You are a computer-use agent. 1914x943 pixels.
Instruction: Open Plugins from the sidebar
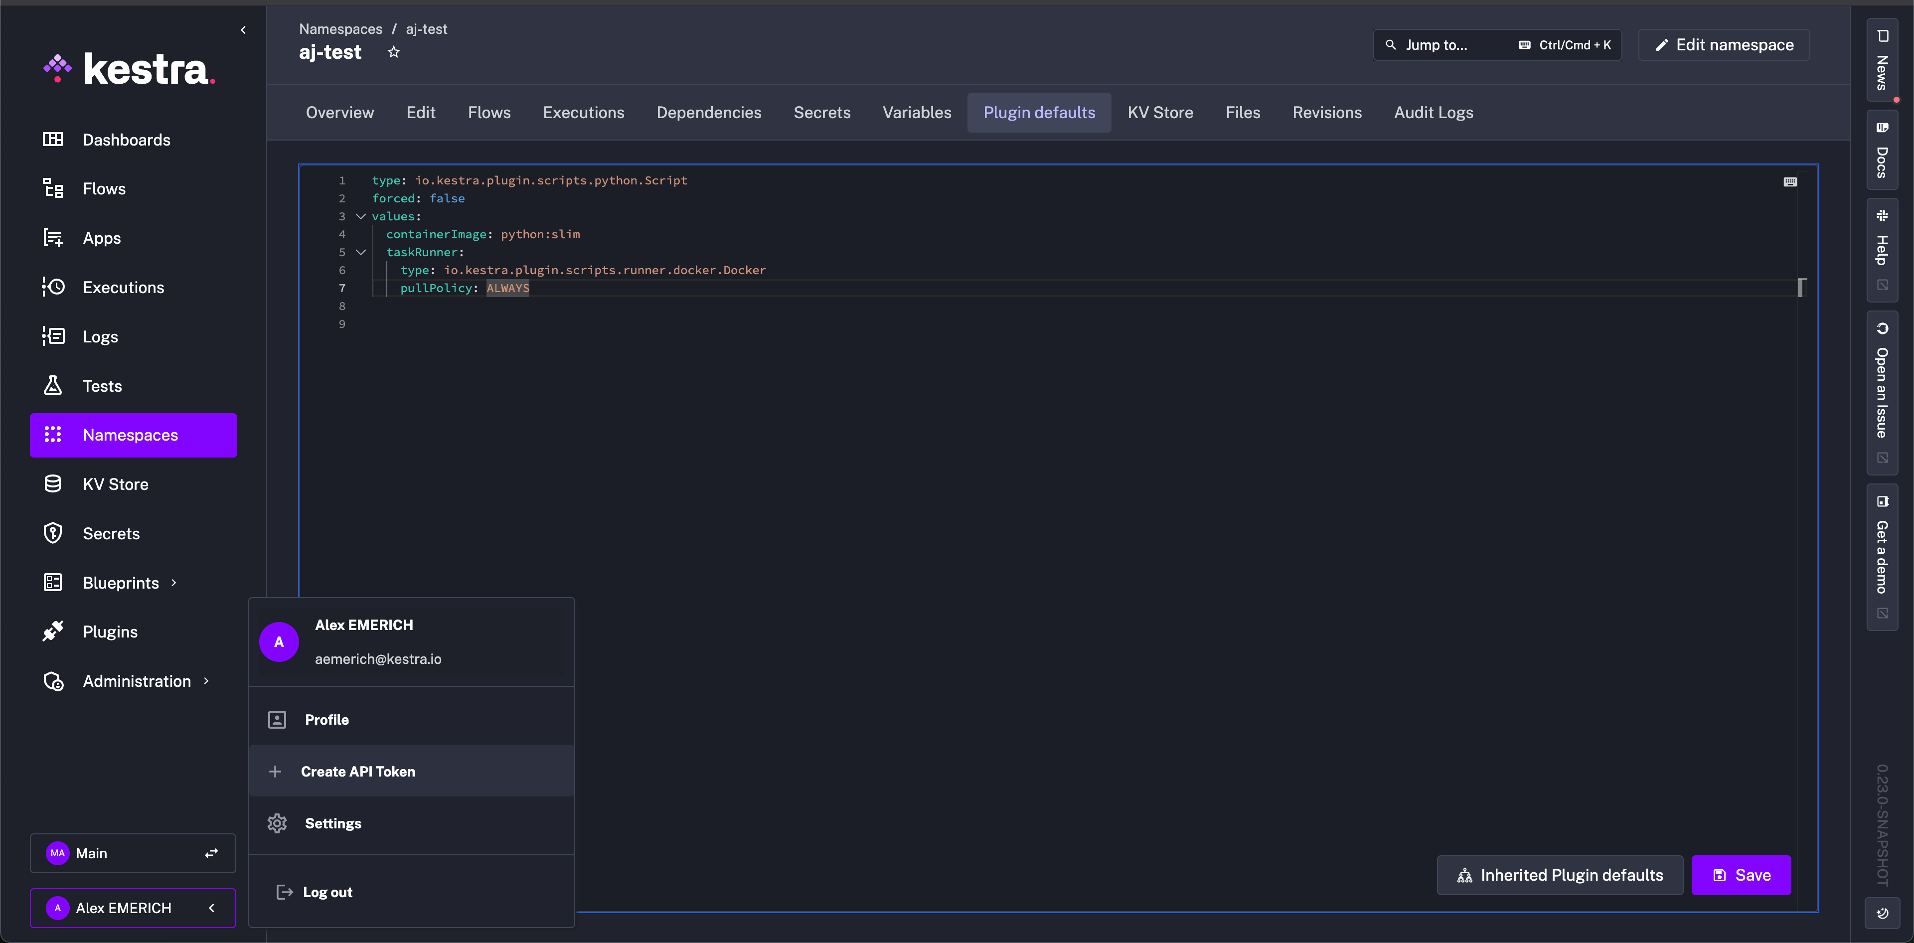coord(109,631)
